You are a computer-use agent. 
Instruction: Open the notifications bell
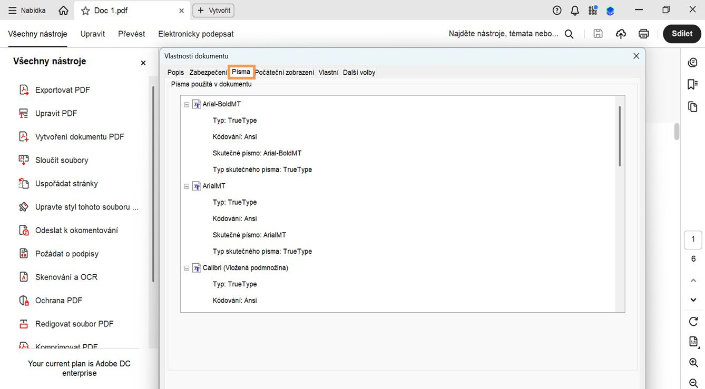tap(575, 11)
